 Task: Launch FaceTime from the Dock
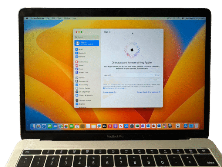pos(71,126)
